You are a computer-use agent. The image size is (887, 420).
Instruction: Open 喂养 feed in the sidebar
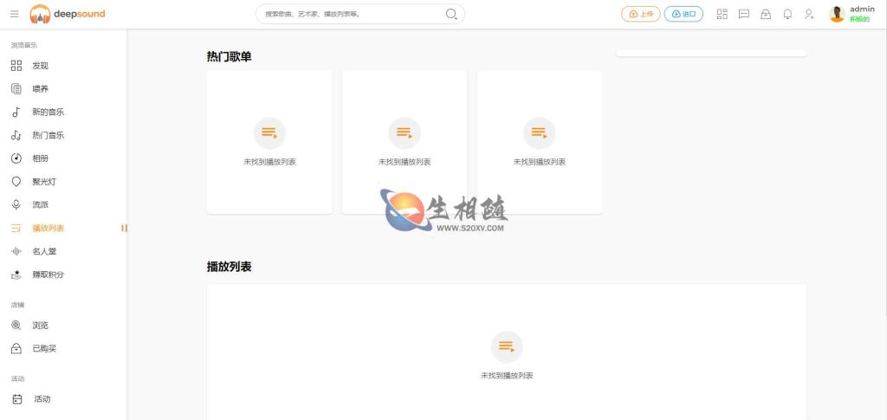click(x=40, y=88)
